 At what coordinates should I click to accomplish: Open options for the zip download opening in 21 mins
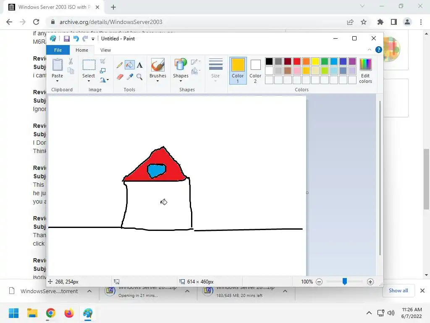[187, 291]
